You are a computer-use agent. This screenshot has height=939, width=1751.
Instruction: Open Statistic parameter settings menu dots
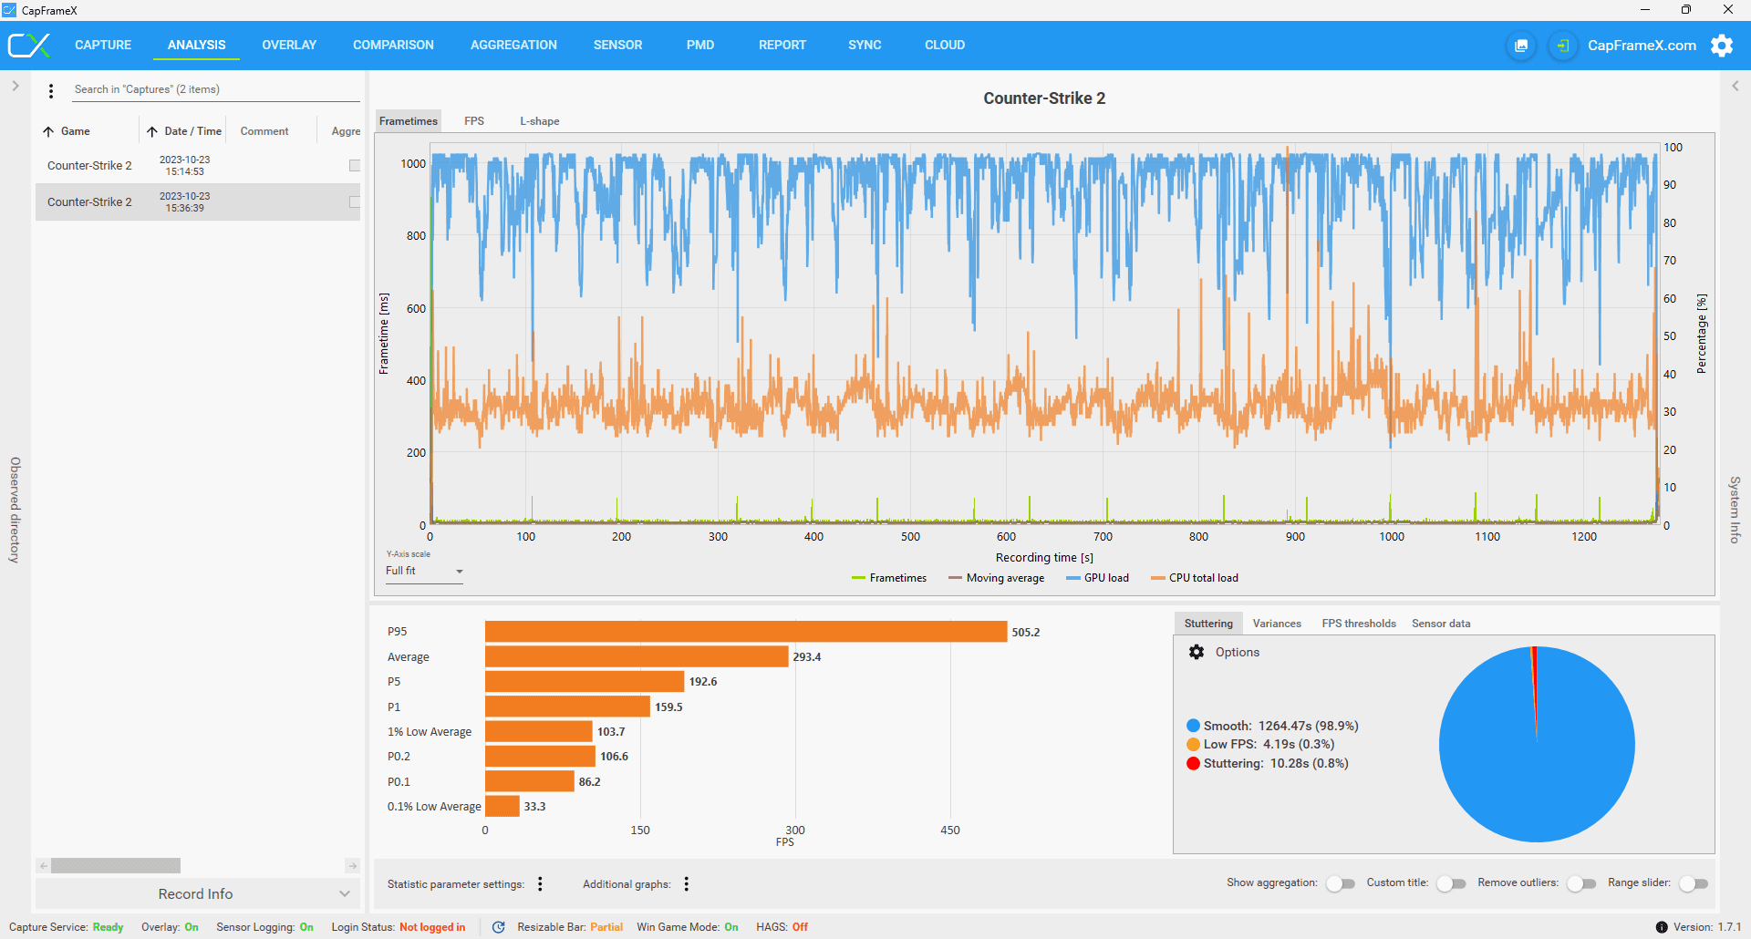point(540,883)
